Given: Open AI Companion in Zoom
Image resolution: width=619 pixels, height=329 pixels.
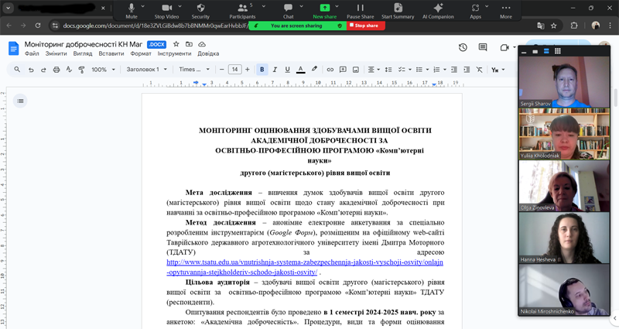Looking at the screenshot, I should click(x=438, y=11).
